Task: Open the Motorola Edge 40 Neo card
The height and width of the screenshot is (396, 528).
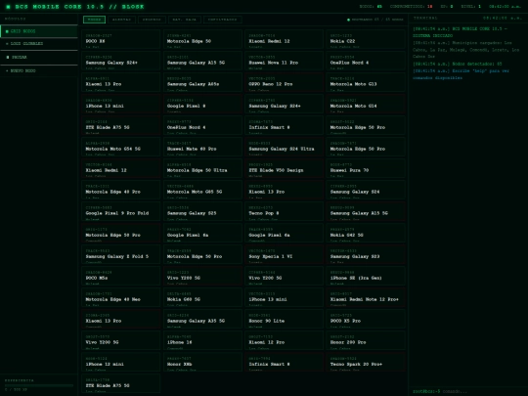Action: click(121, 297)
